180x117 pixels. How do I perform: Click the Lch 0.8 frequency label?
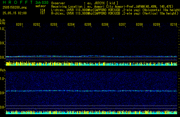pos(2,57)
